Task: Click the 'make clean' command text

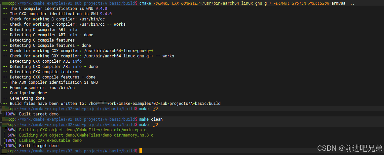Action: coord(151,119)
